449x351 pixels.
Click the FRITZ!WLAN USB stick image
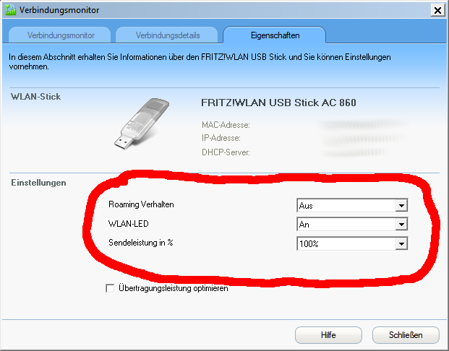click(142, 123)
